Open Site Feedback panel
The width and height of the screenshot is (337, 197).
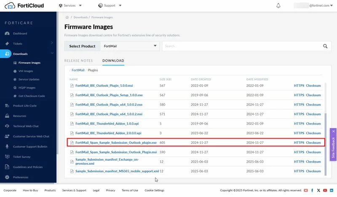coord(333,147)
